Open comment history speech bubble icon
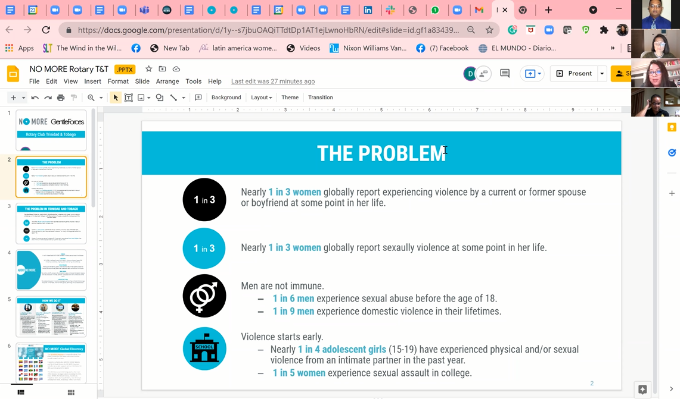The width and height of the screenshot is (680, 399). point(505,74)
